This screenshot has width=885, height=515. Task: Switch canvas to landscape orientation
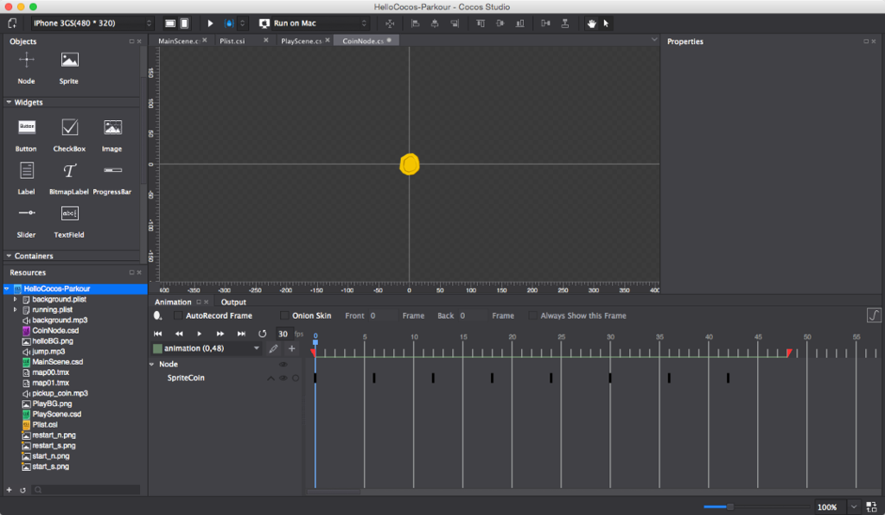click(x=170, y=23)
